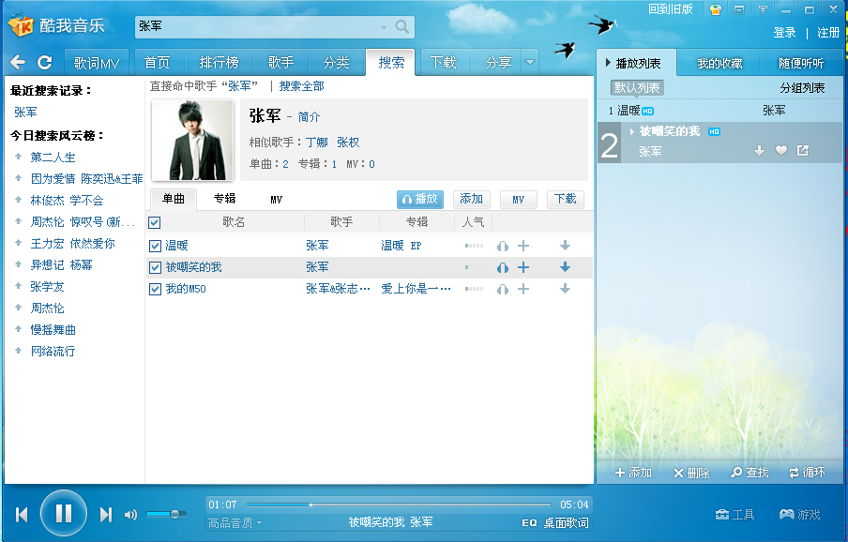Expand the 被嘲笑的我 playlist item arrow
The image size is (848, 542).
[x=631, y=131]
